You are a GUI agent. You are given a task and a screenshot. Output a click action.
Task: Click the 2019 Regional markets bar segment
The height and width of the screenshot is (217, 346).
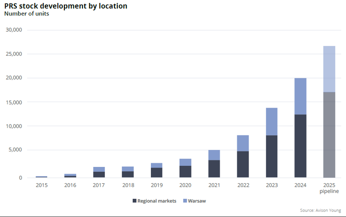coord(156,173)
